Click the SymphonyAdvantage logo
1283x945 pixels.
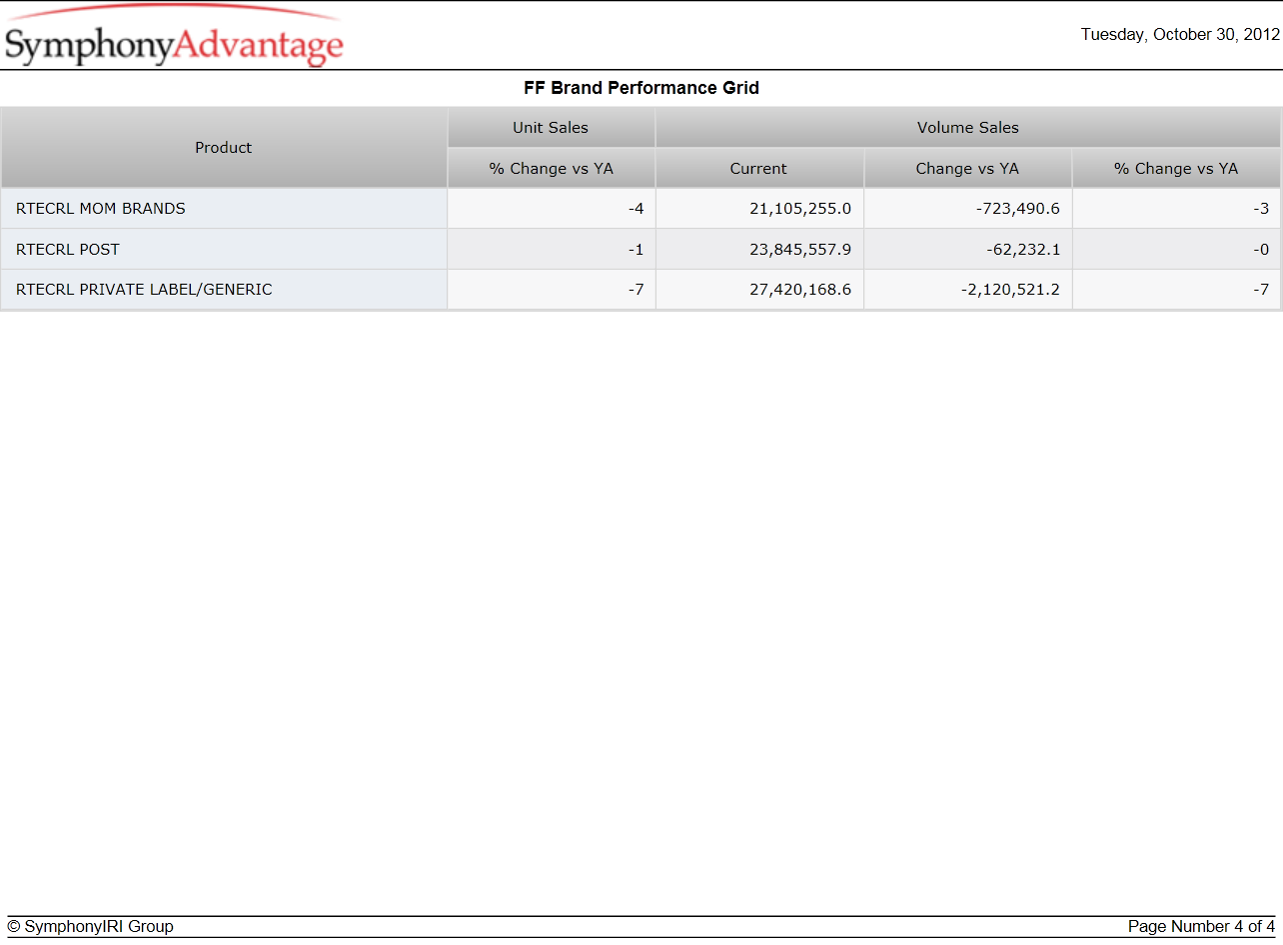tap(174, 37)
